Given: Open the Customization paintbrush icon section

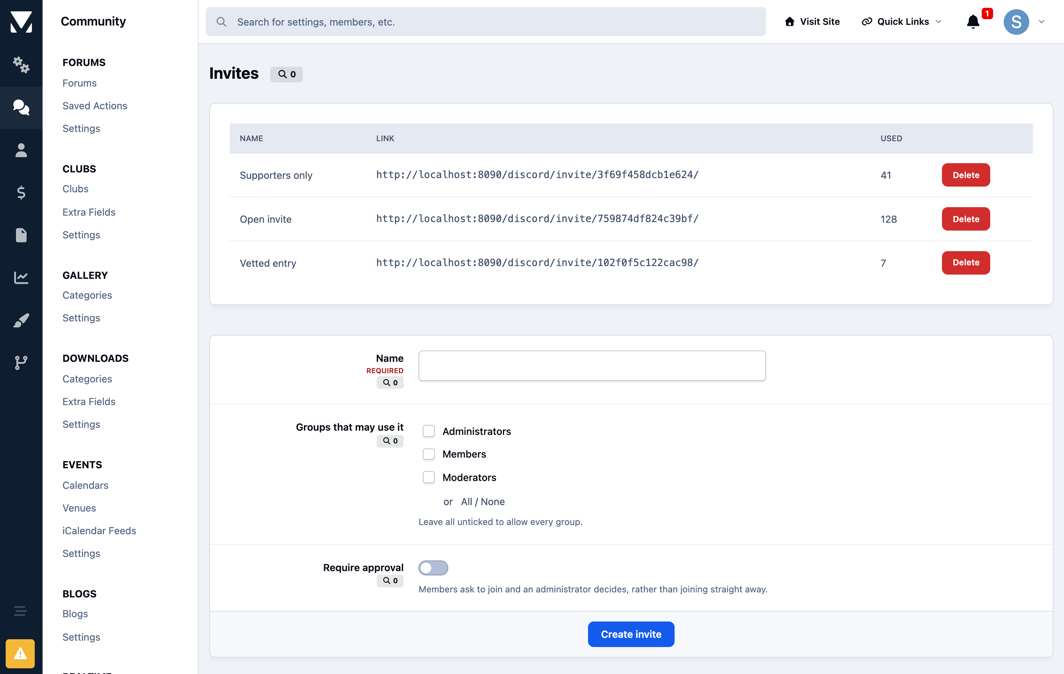Looking at the screenshot, I should [21, 320].
